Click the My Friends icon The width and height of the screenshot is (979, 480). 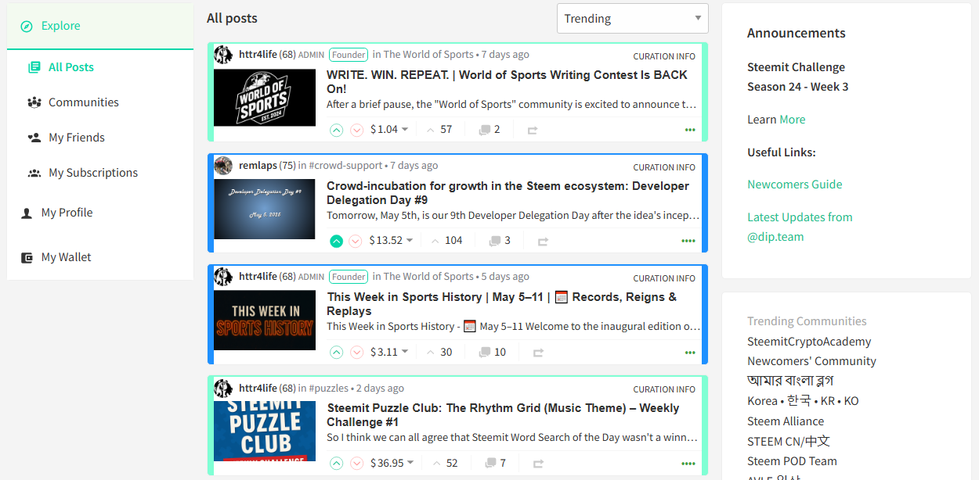pyautogui.click(x=34, y=138)
